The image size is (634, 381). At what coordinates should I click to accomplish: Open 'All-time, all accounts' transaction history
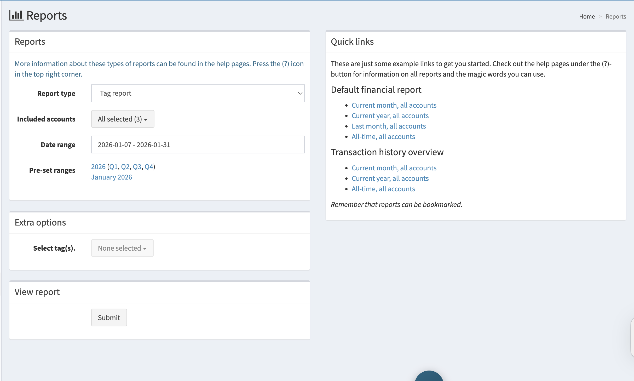tap(383, 189)
